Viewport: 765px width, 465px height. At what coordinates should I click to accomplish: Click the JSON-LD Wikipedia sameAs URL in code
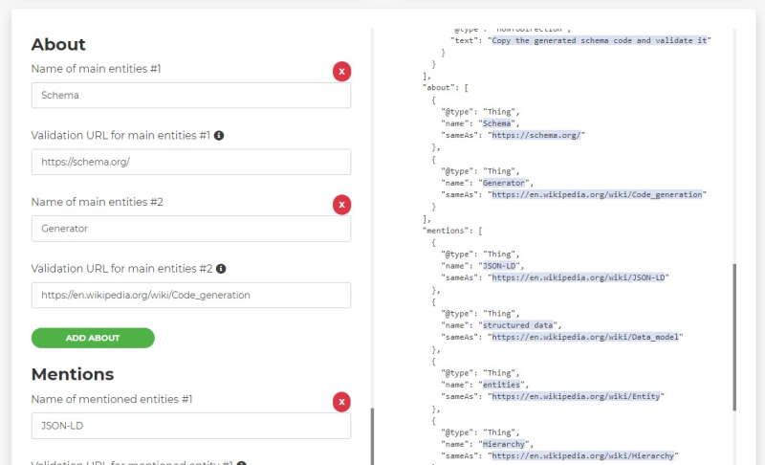pos(579,277)
